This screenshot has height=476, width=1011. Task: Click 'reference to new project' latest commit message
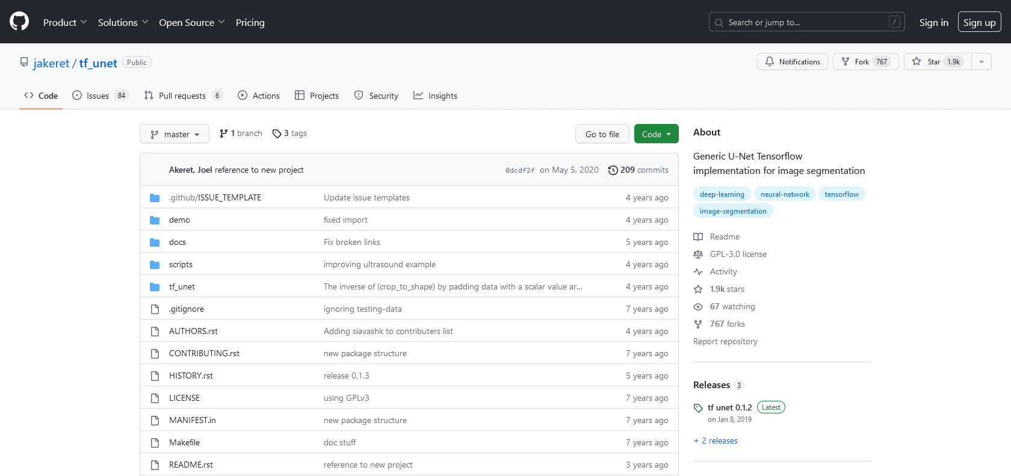coord(259,170)
